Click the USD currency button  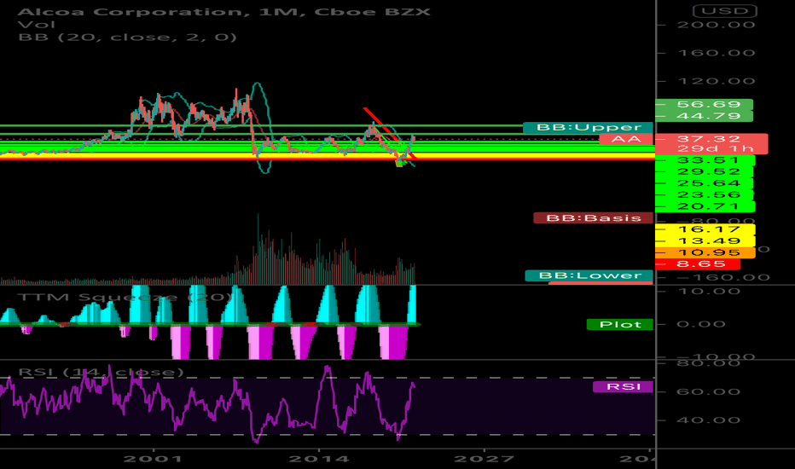pyautogui.click(x=725, y=10)
